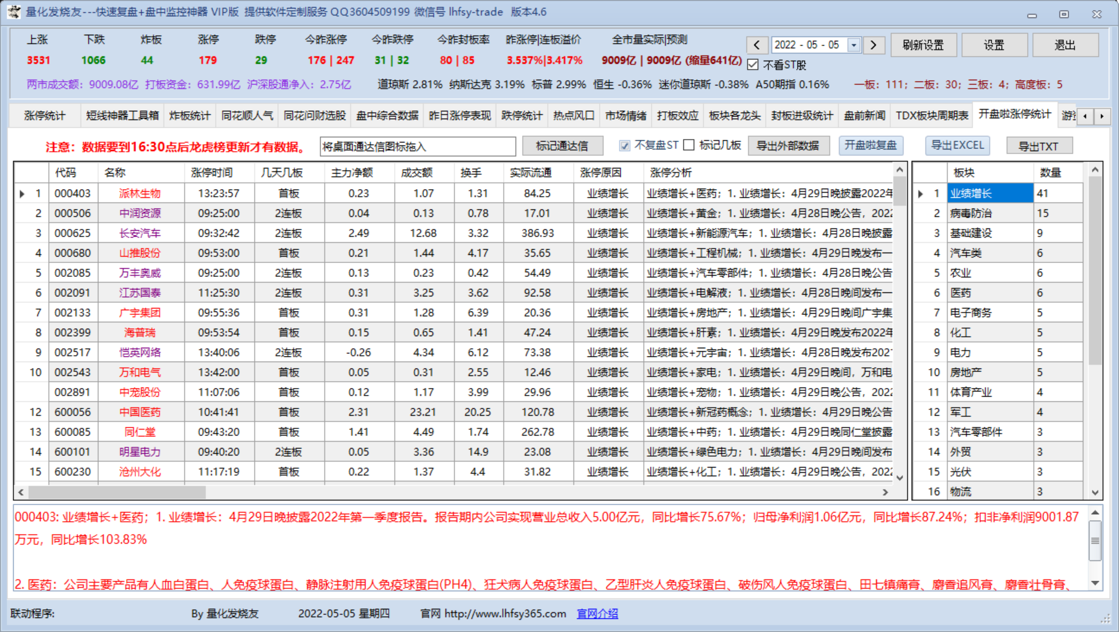Click 导出外部数据 button
The width and height of the screenshot is (1119, 632).
tap(788, 146)
